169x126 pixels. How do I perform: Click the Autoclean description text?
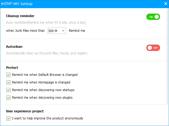coord(47,53)
